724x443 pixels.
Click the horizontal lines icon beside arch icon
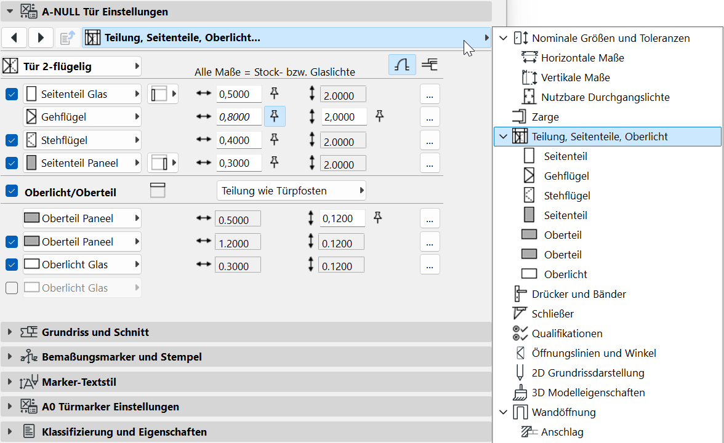(x=429, y=65)
